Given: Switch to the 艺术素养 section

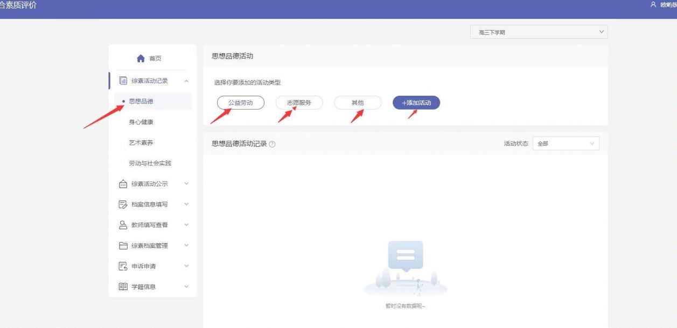Looking at the screenshot, I should [x=141, y=142].
